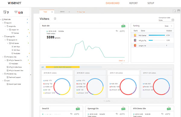Click the edit layout icon at top right
This screenshot has height=117, width=181.
pyautogui.click(x=179, y=11)
